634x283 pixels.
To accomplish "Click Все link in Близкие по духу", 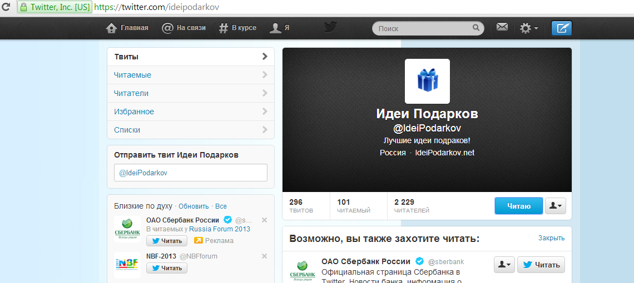I will 221,206.
